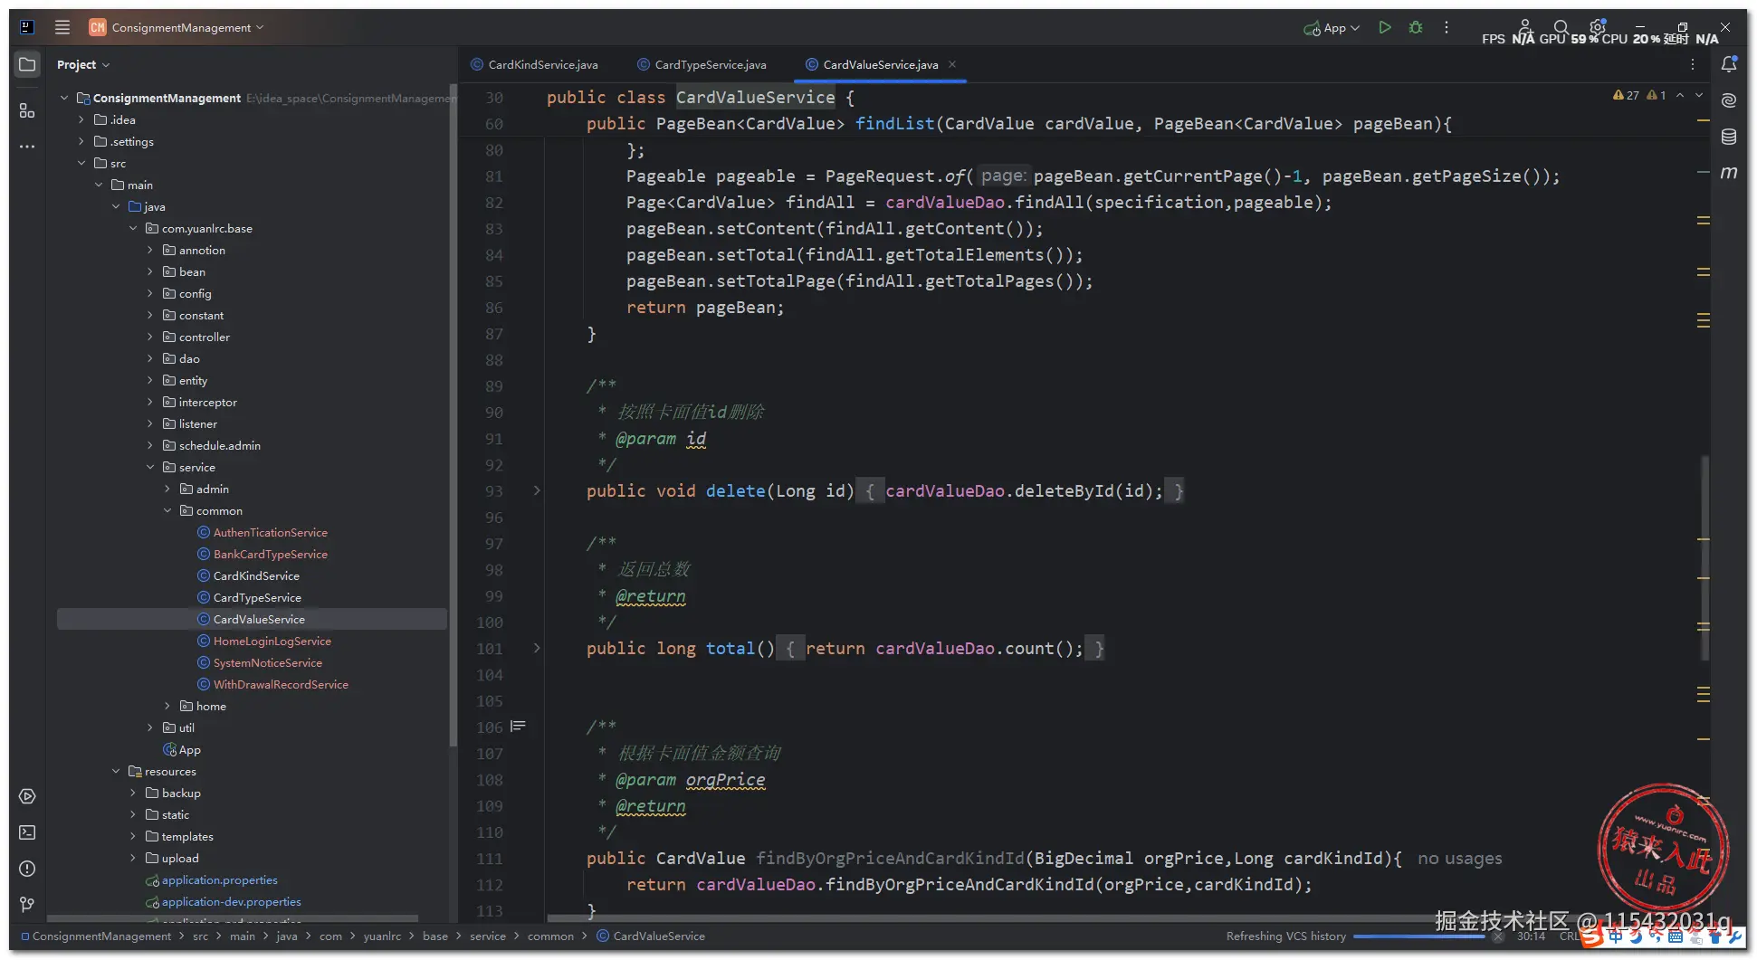Open Search Everywhere magnifier icon
1757x960 pixels.
(x=1561, y=27)
